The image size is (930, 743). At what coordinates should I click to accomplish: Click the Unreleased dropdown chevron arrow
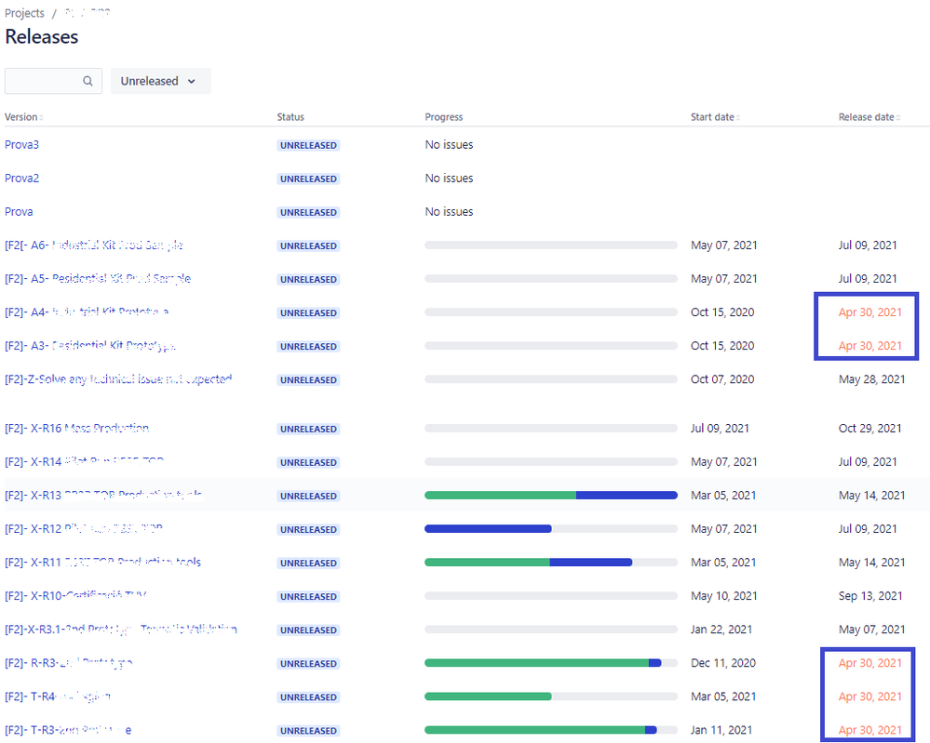192,81
